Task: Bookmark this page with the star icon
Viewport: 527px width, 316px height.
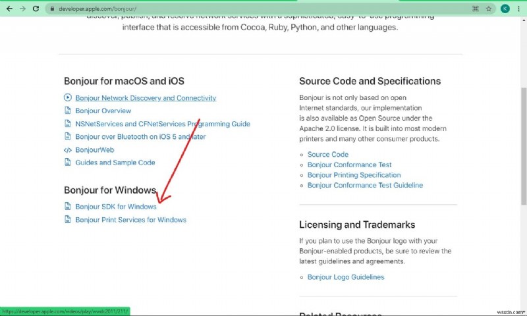Action: click(488, 9)
